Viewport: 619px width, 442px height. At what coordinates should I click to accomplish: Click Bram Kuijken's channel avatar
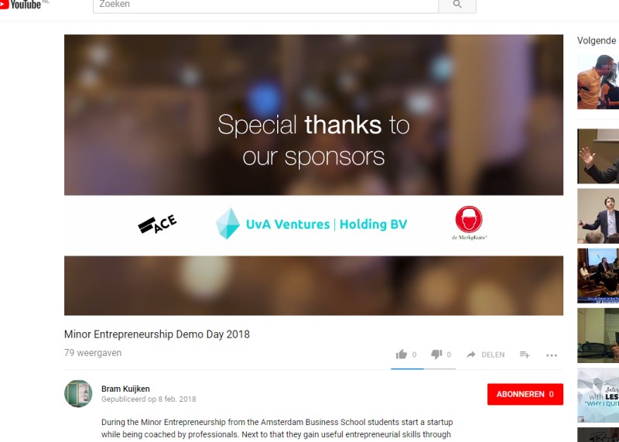click(x=78, y=393)
